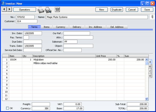Click the Cancel button
Viewport: 156px width, 112px height.
[x=132, y=10]
